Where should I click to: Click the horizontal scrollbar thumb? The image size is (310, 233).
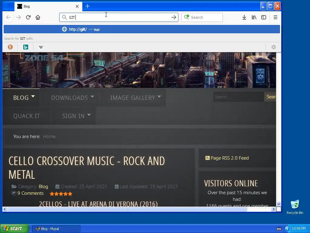pos(127,209)
